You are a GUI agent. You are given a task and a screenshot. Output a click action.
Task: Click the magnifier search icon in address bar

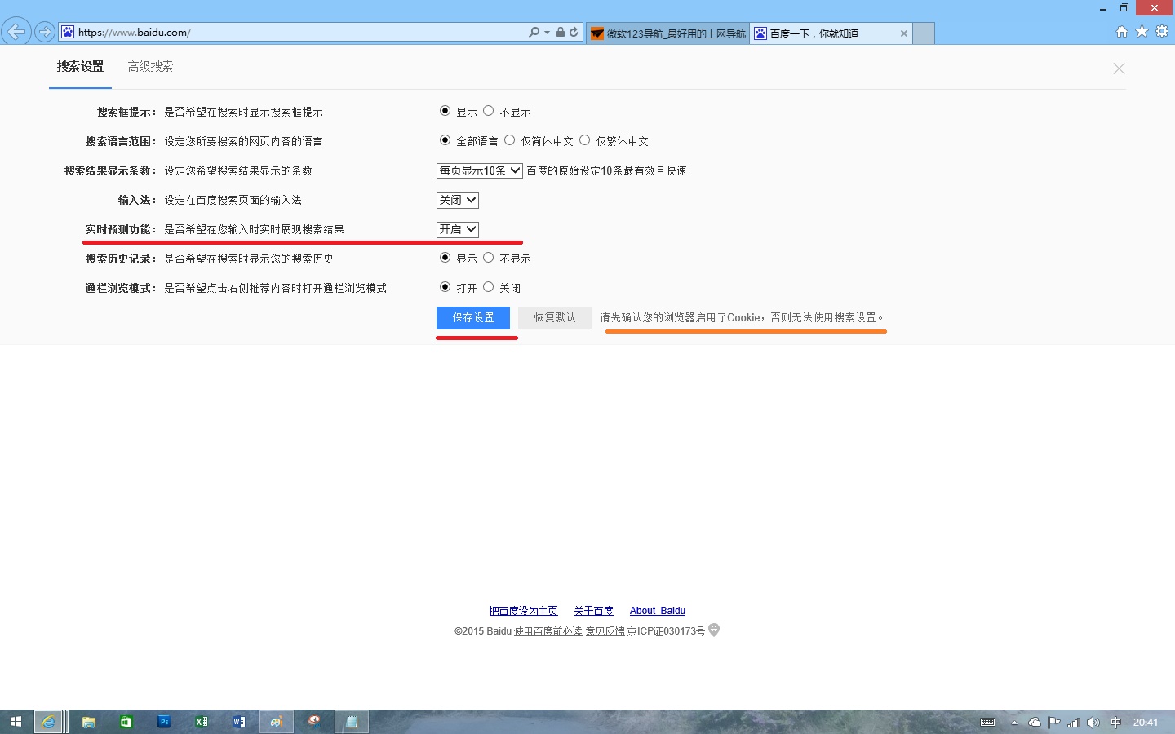[534, 32]
